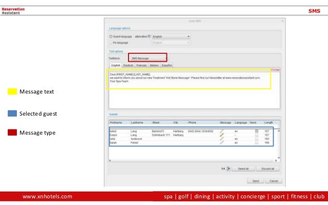Switch to the Deutsch text tab

tap(128, 65)
